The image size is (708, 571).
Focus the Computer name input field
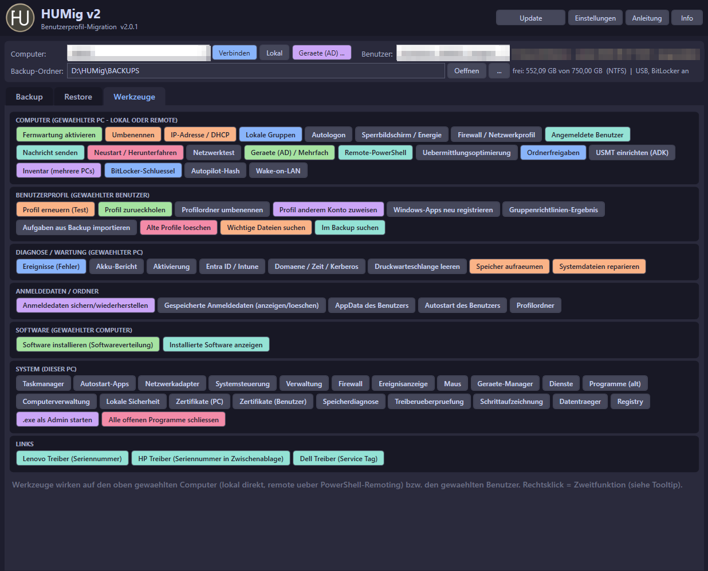(x=139, y=53)
